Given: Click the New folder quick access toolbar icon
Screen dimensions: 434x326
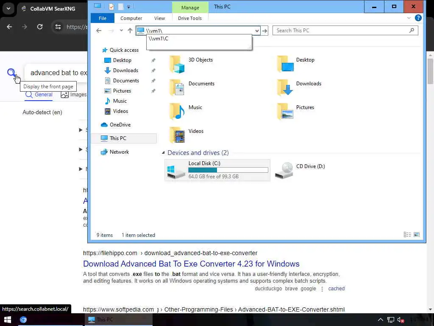Looking at the screenshot, I should 121,7.
